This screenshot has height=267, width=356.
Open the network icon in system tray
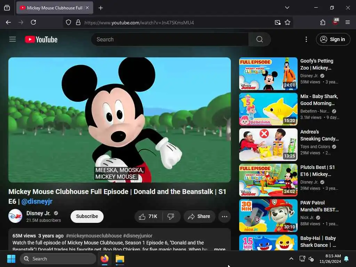click(302, 259)
